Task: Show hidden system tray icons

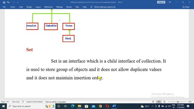Action: [x=152, y=106]
